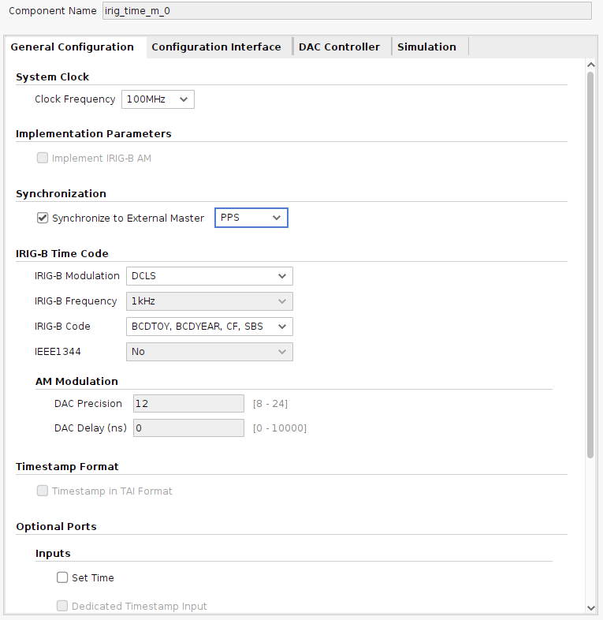Click the IRIG-B Frequency label
This screenshot has width=603, height=620.
point(76,301)
